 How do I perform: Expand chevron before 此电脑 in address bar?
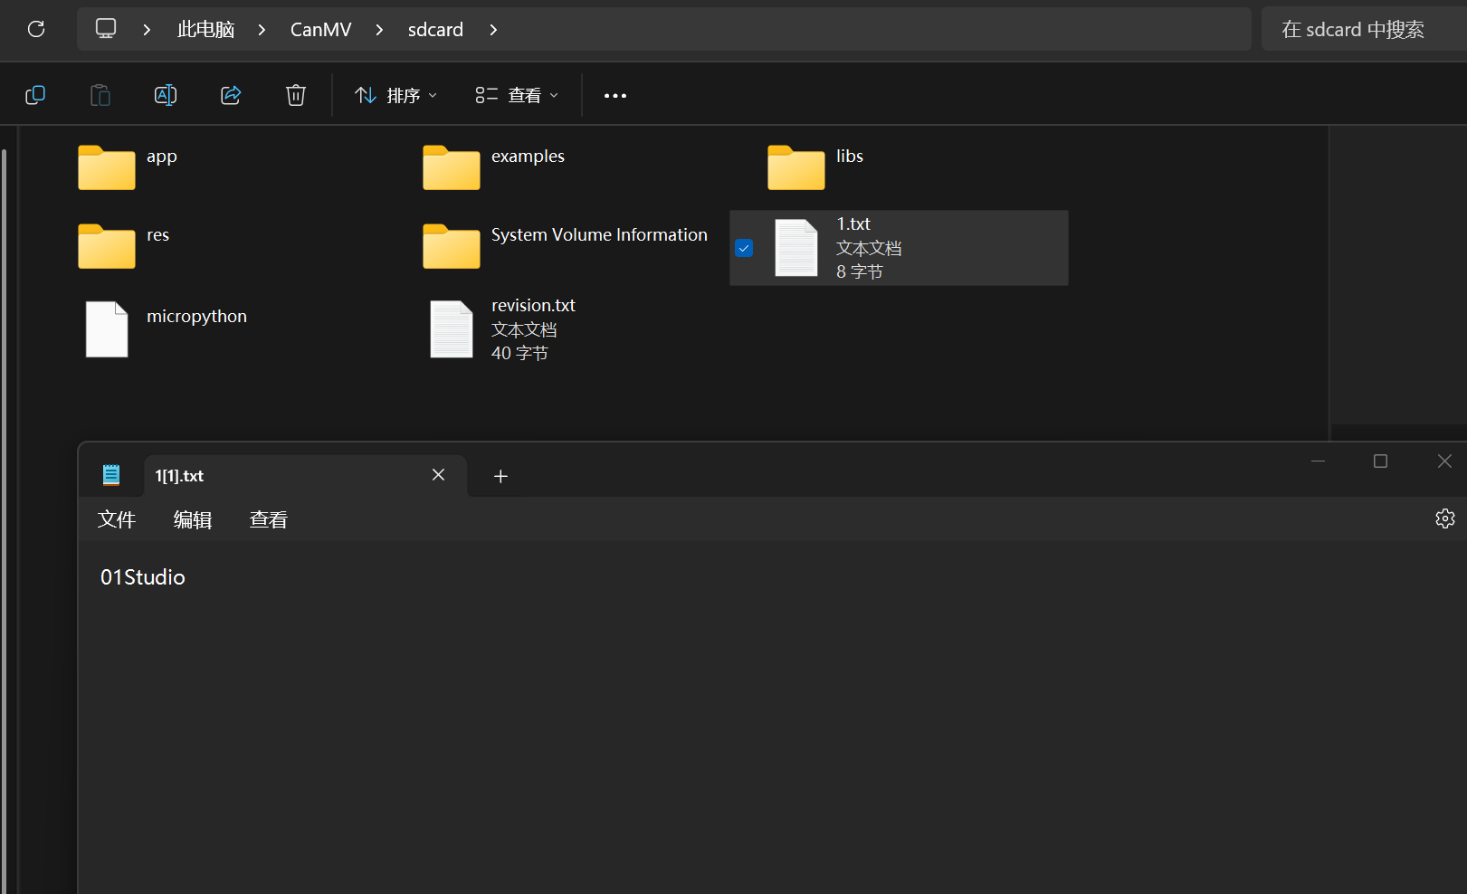(x=147, y=30)
